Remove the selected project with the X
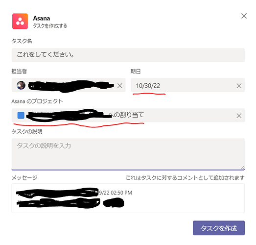The height and width of the screenshot is (245, 256). point(239,116)
